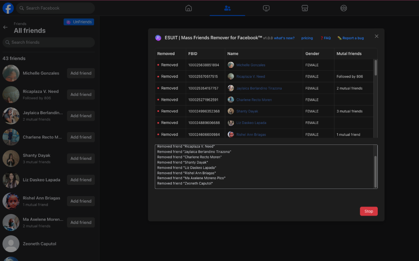Open Michelle Gonzales sidebar profile photo
The width and height of the screenshot is (419, 261).
tap(11, 73)
